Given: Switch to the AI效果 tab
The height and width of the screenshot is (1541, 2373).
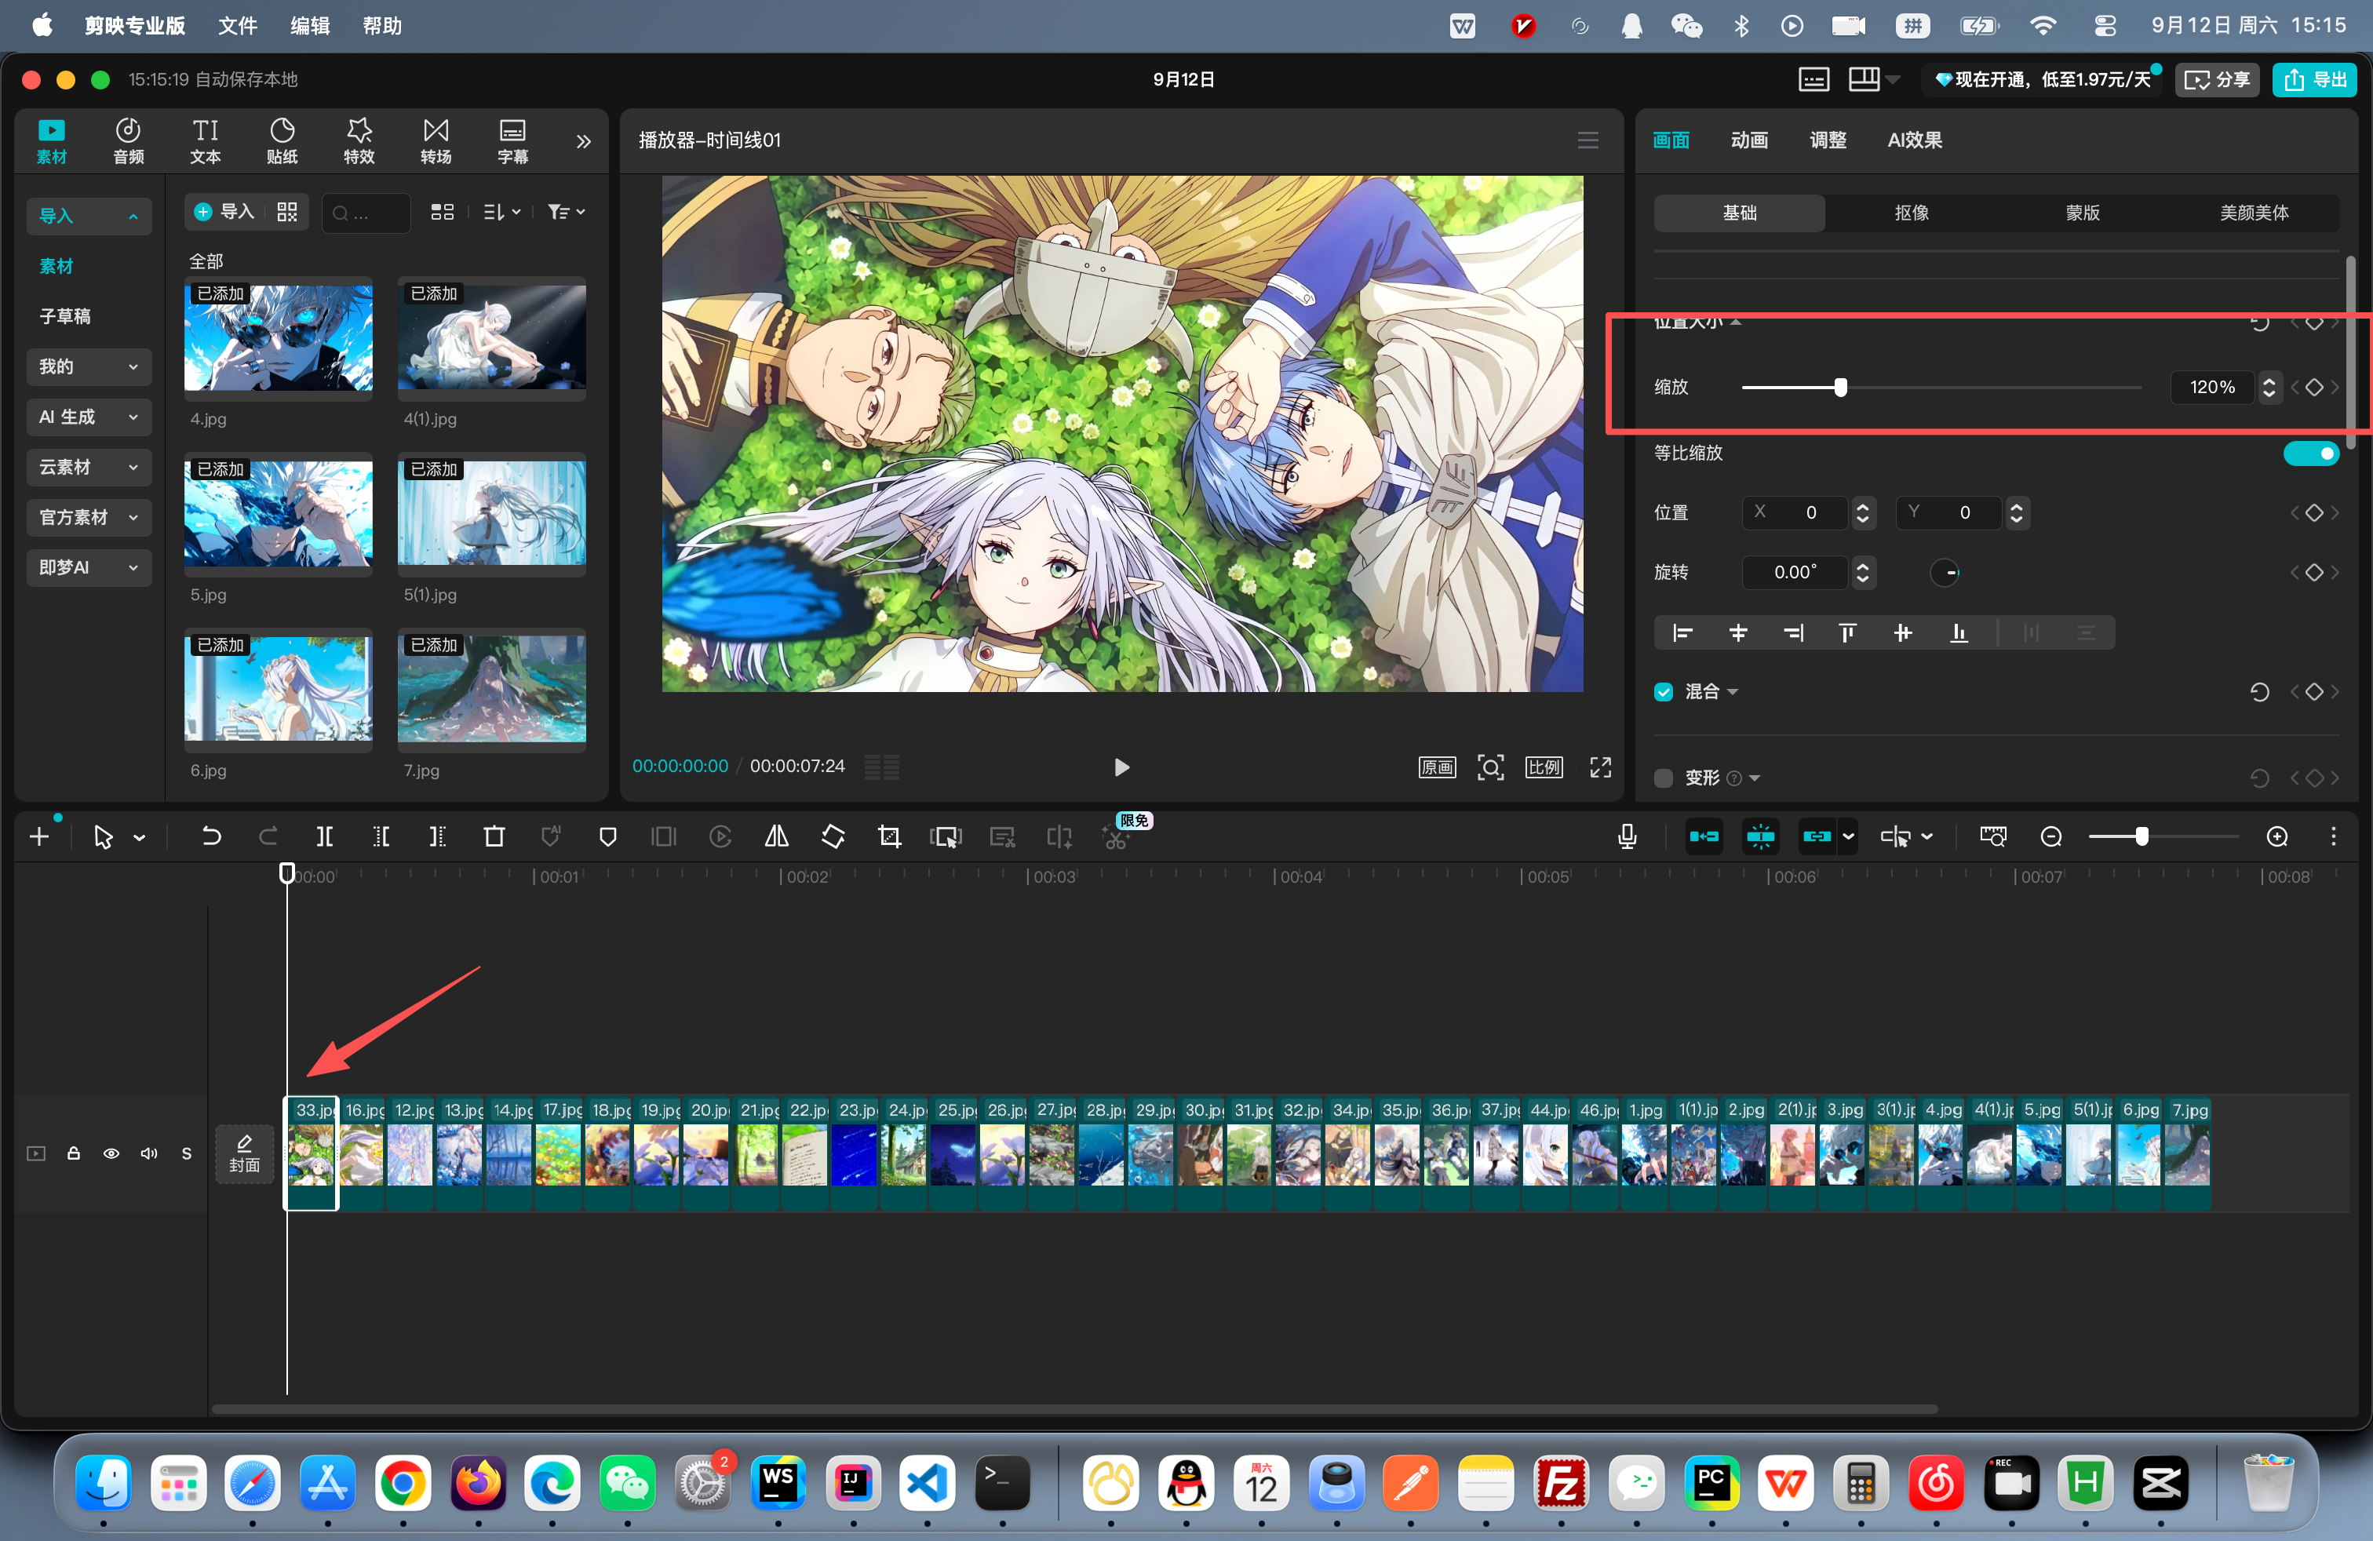Looking at the screenshot, I should click(1915, 140).
